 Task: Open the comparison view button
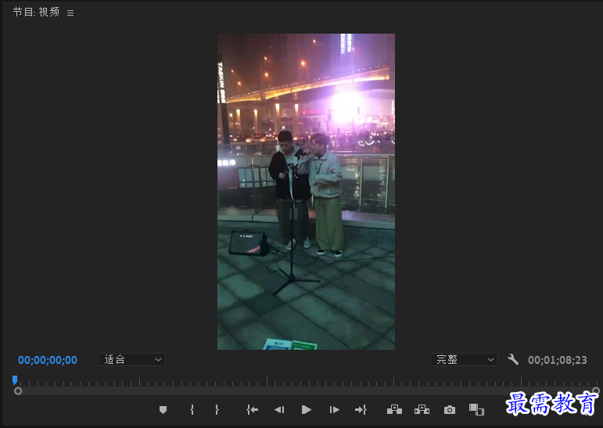(x=476, y=409)
